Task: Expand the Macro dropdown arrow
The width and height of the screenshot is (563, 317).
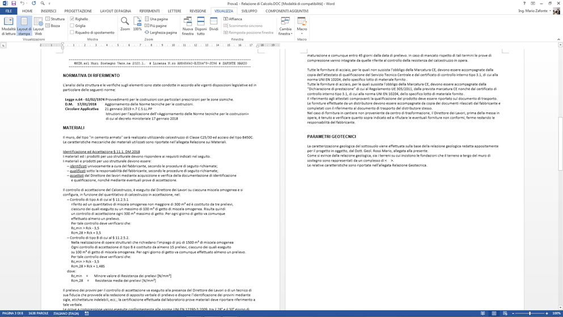Action: click(302, 33)
